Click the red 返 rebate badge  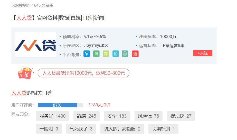pos(135,54)
